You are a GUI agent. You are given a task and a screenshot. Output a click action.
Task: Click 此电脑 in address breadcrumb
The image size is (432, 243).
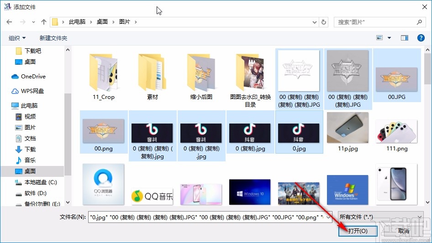77,22
